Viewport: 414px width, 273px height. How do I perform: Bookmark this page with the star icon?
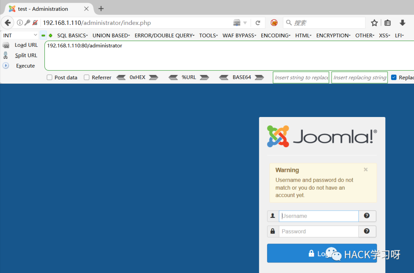[374, 23]
